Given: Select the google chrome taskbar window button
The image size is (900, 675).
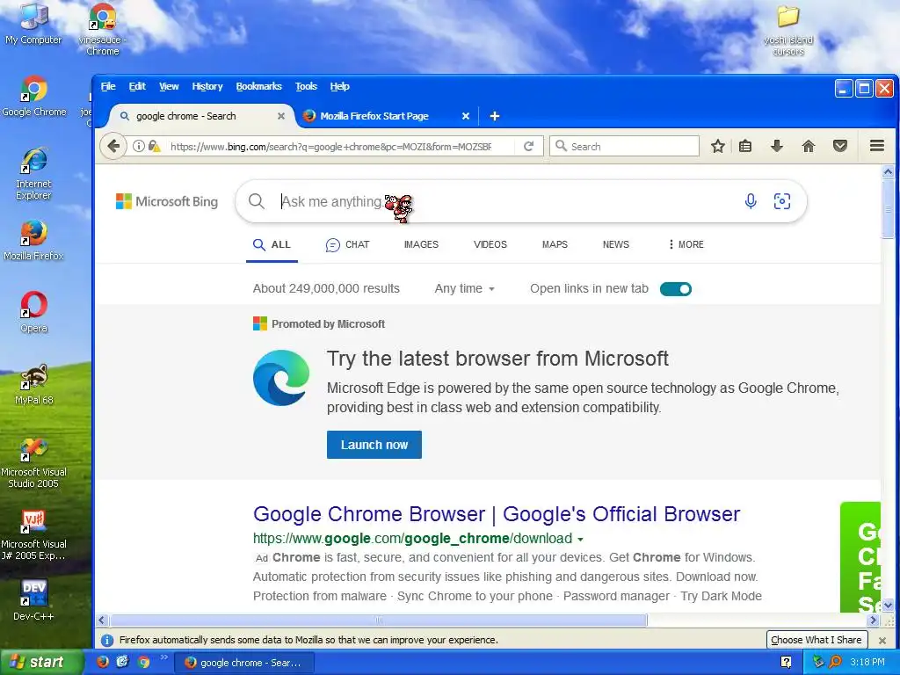Looking at the screenshot, I should 244,663.
